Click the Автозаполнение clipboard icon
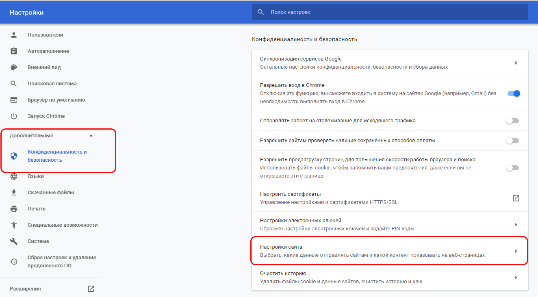The height and width of the screenshot is (297, 538). (14, 51)
